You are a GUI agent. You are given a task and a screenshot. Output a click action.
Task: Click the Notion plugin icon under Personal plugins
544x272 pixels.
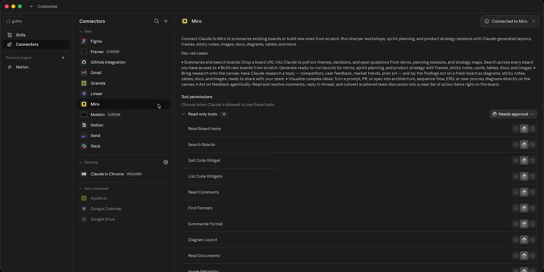(10, 67)
